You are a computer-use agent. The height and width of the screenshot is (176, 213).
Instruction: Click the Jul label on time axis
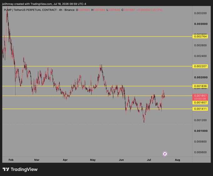[149, 160]
